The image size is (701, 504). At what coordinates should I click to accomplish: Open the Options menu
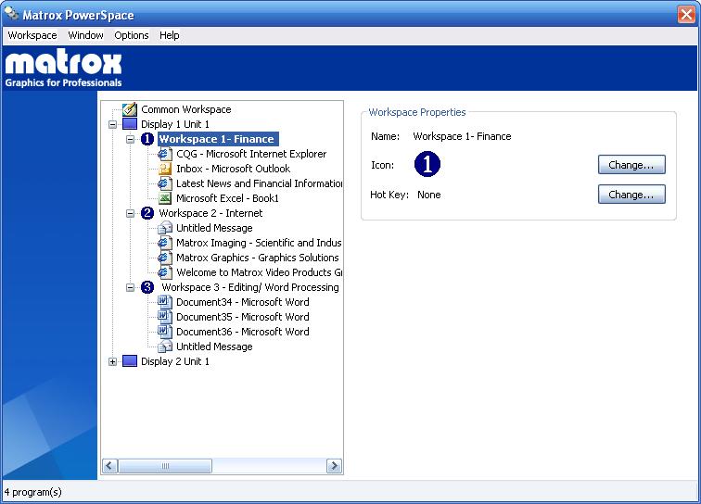point(132,35)
